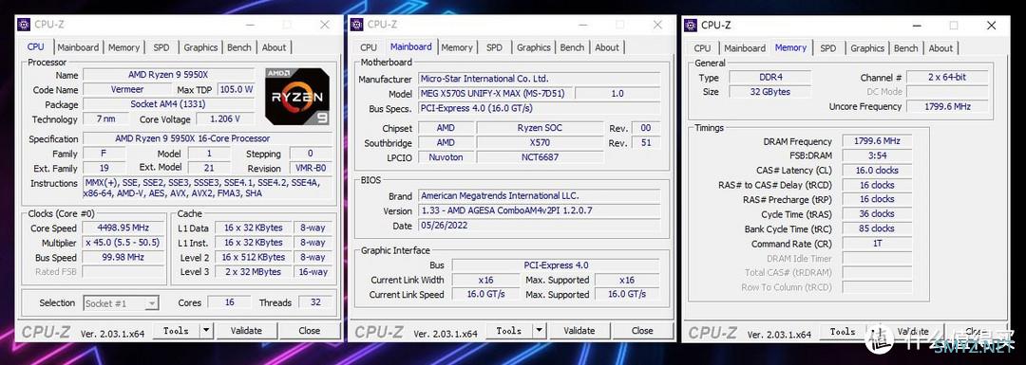Expand the Socket #1 selection combo box

tap(121, 303)
